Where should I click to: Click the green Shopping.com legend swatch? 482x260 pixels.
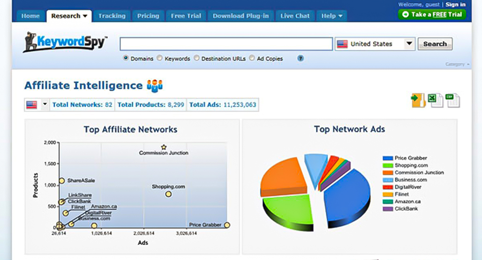[x=388, y=166]
